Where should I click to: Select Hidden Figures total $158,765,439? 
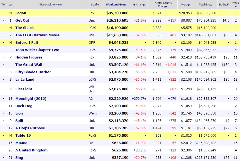point(205,57)
